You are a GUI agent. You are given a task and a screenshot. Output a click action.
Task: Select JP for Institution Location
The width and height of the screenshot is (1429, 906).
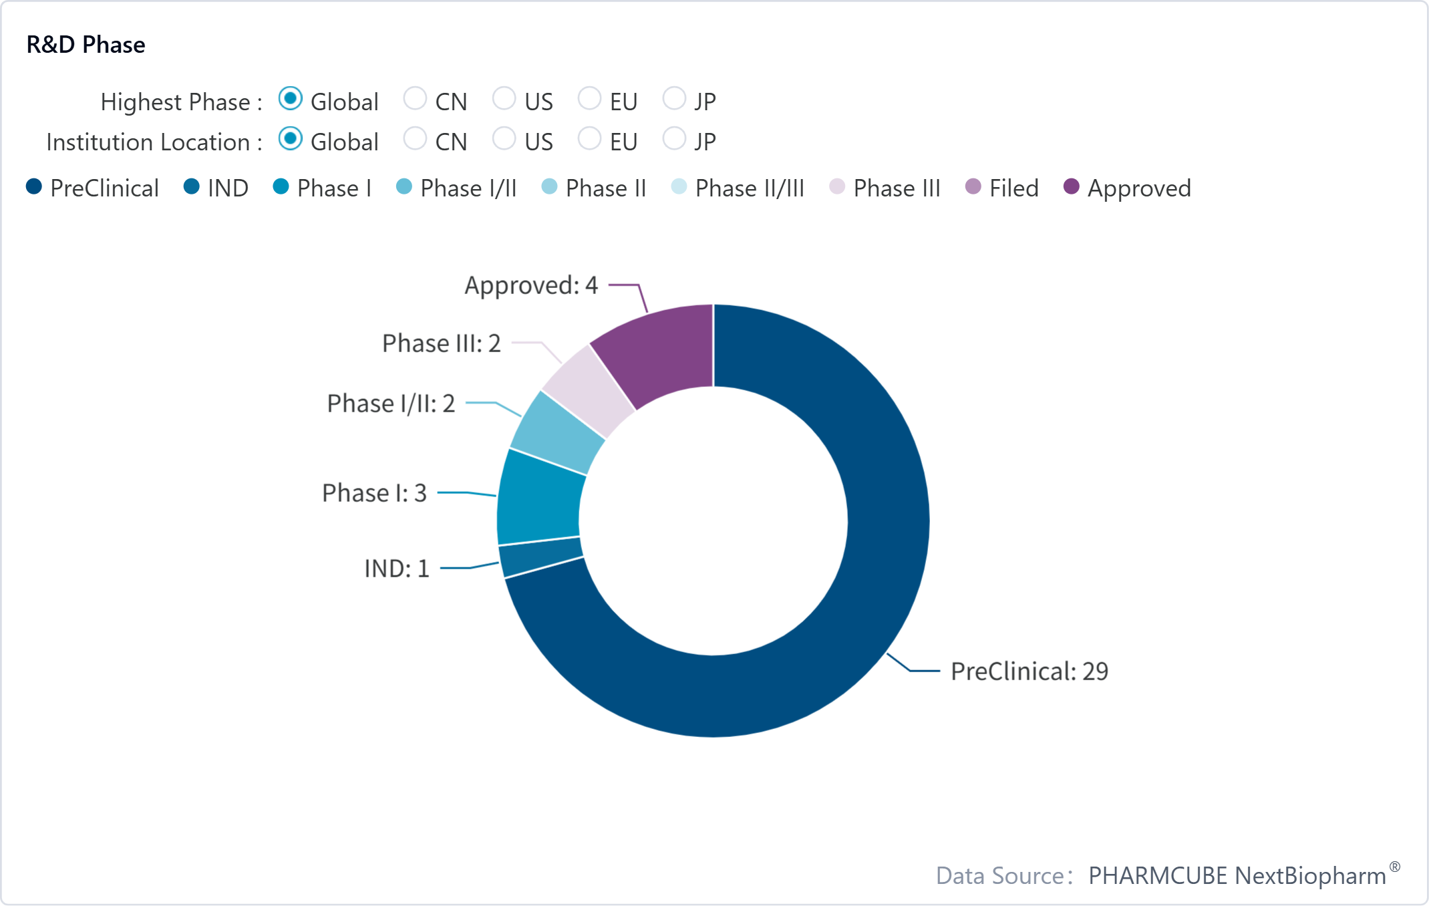674,139
